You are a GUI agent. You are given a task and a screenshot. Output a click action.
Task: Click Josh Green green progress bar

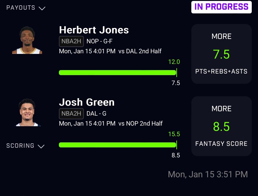pos(118,145)
